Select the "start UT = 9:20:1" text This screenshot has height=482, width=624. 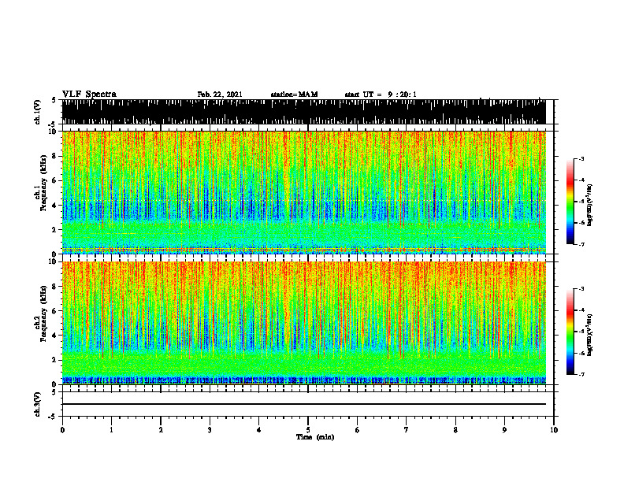[x=381, y=95]
